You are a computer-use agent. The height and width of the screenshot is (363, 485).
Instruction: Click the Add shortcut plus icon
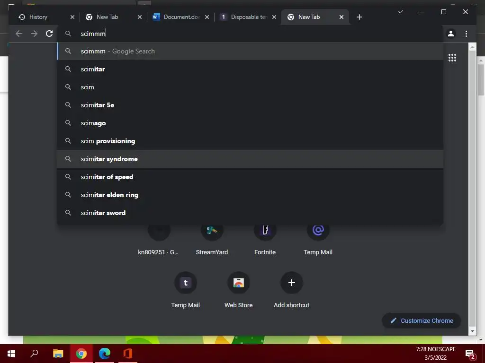pos(292,283)
